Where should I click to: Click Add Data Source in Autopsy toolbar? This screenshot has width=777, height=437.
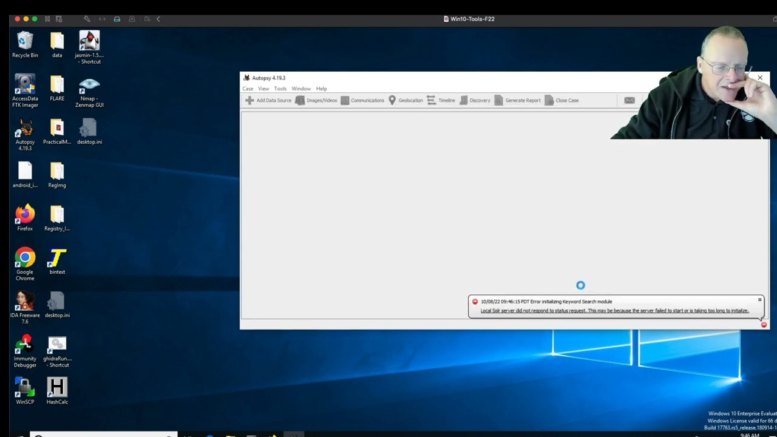268,100
